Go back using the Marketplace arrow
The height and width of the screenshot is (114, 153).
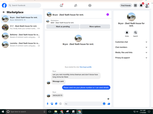(4, 12)
